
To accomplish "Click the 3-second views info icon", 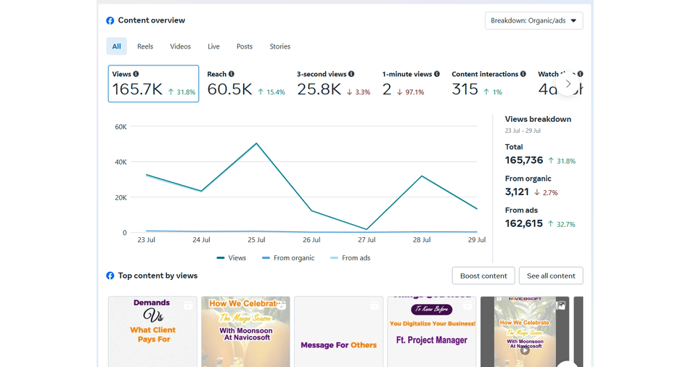I will click(x=351, y=74).
